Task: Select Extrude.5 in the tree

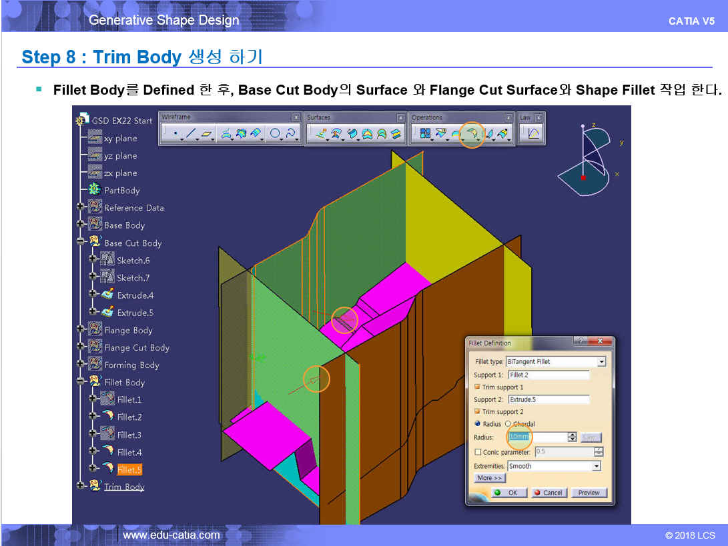Action: click(x=135, y=313)
